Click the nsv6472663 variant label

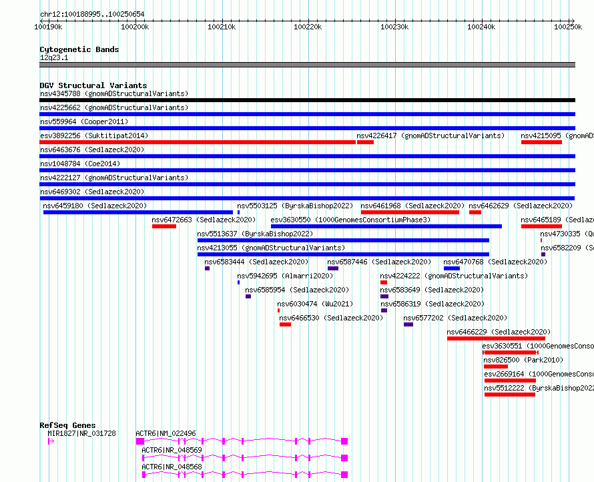coord(204,220)
